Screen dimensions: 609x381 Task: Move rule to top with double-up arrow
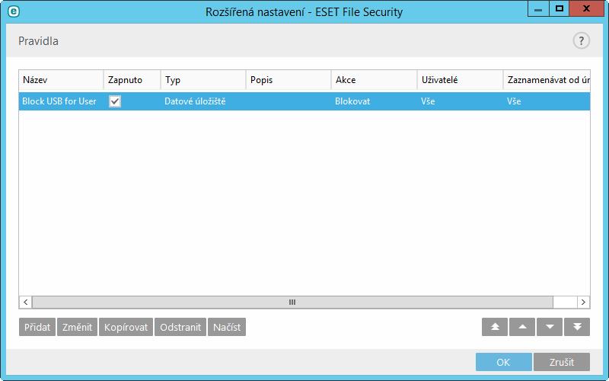pyautogui.click(x=495, y=327)
